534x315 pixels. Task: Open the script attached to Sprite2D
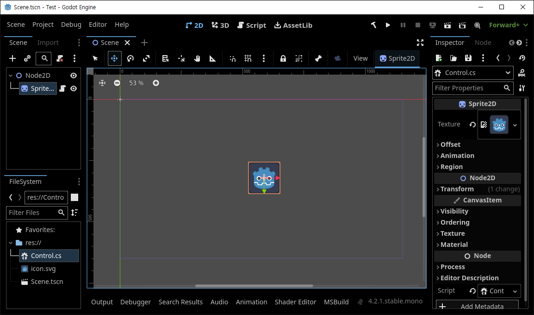[62, 88]
